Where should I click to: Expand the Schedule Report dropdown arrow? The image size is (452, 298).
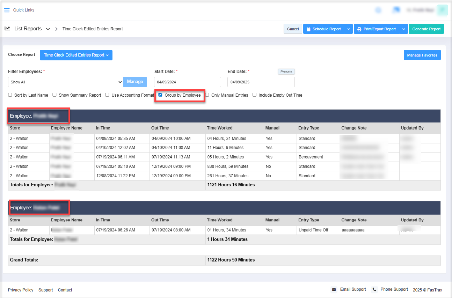tap(349, 29)
